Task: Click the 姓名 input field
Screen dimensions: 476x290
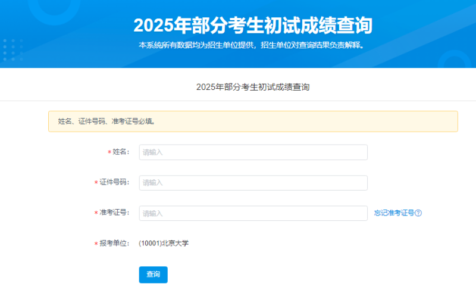Action: pos(253,152)
